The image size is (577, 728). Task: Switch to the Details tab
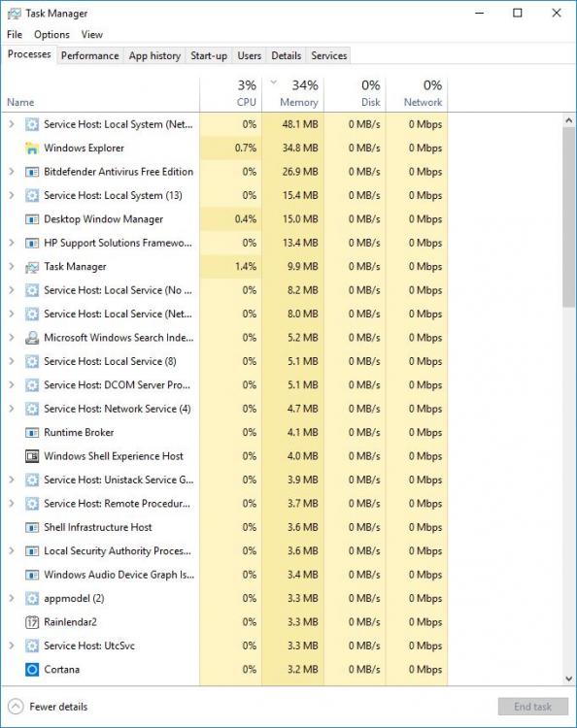coord(287,55)
